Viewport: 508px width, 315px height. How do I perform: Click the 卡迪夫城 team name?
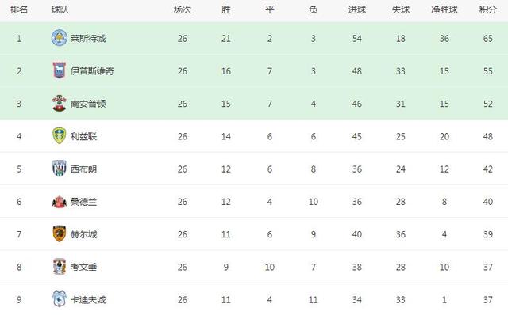88,300
